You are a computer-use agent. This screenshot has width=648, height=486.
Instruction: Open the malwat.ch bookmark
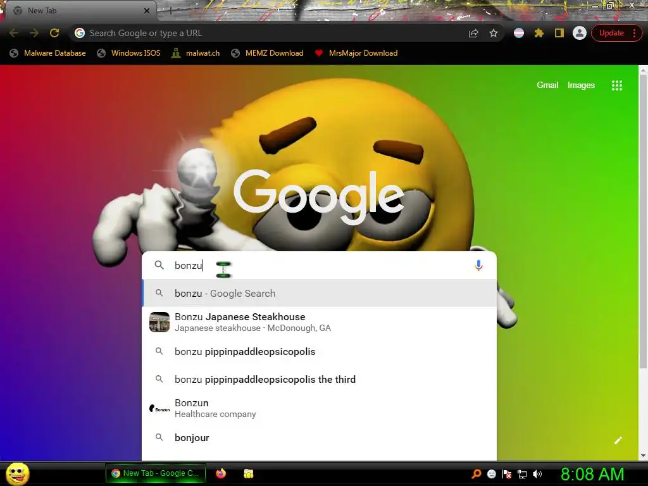(x=196, y=53)
